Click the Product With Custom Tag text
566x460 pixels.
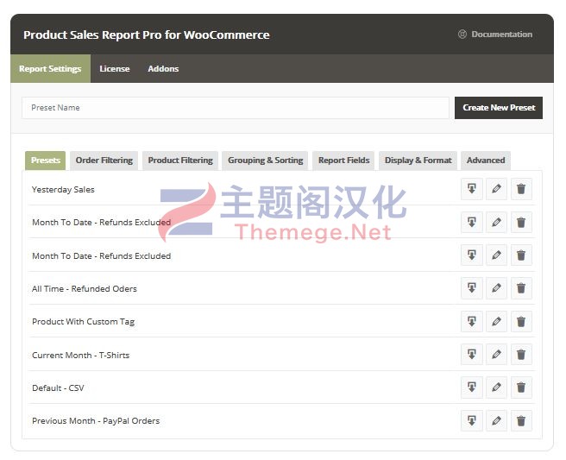tap(84, 322)
